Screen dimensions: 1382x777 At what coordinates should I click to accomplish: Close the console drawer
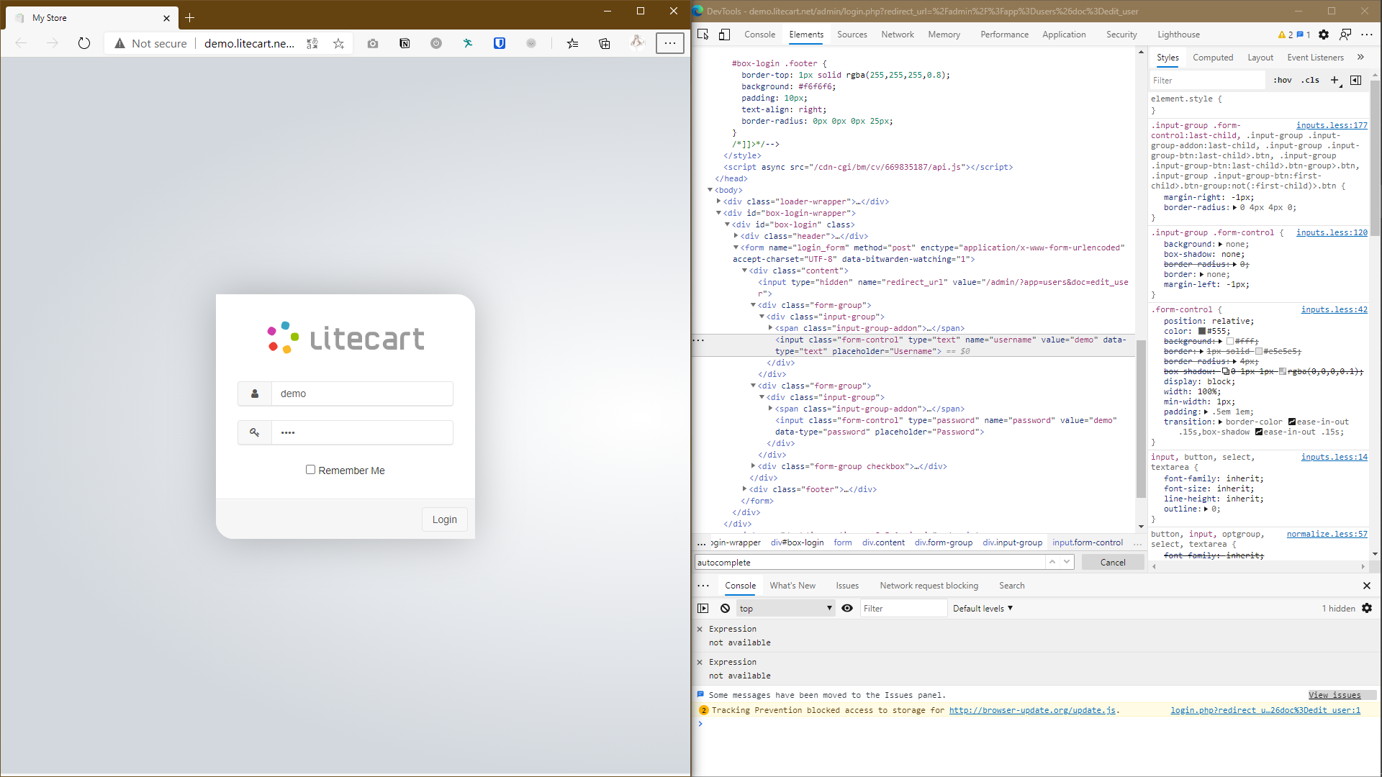pyautogui.click(x=1367, y=586)
